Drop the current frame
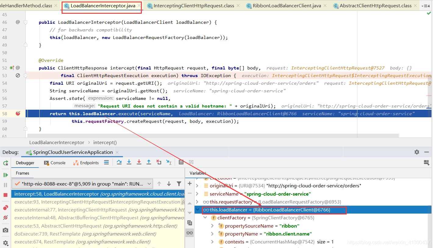The height and width of the screenshot is (248, 433). pyautogui.click(x=159, y=162)
